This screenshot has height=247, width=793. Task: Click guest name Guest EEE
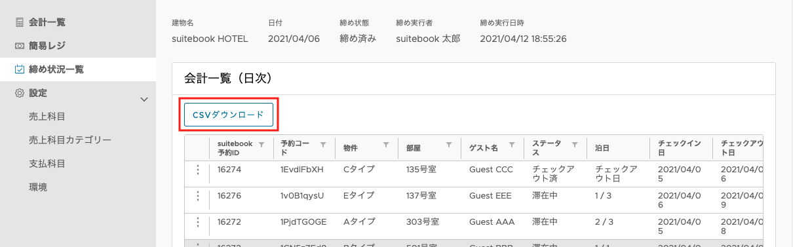tap(491, 195)
